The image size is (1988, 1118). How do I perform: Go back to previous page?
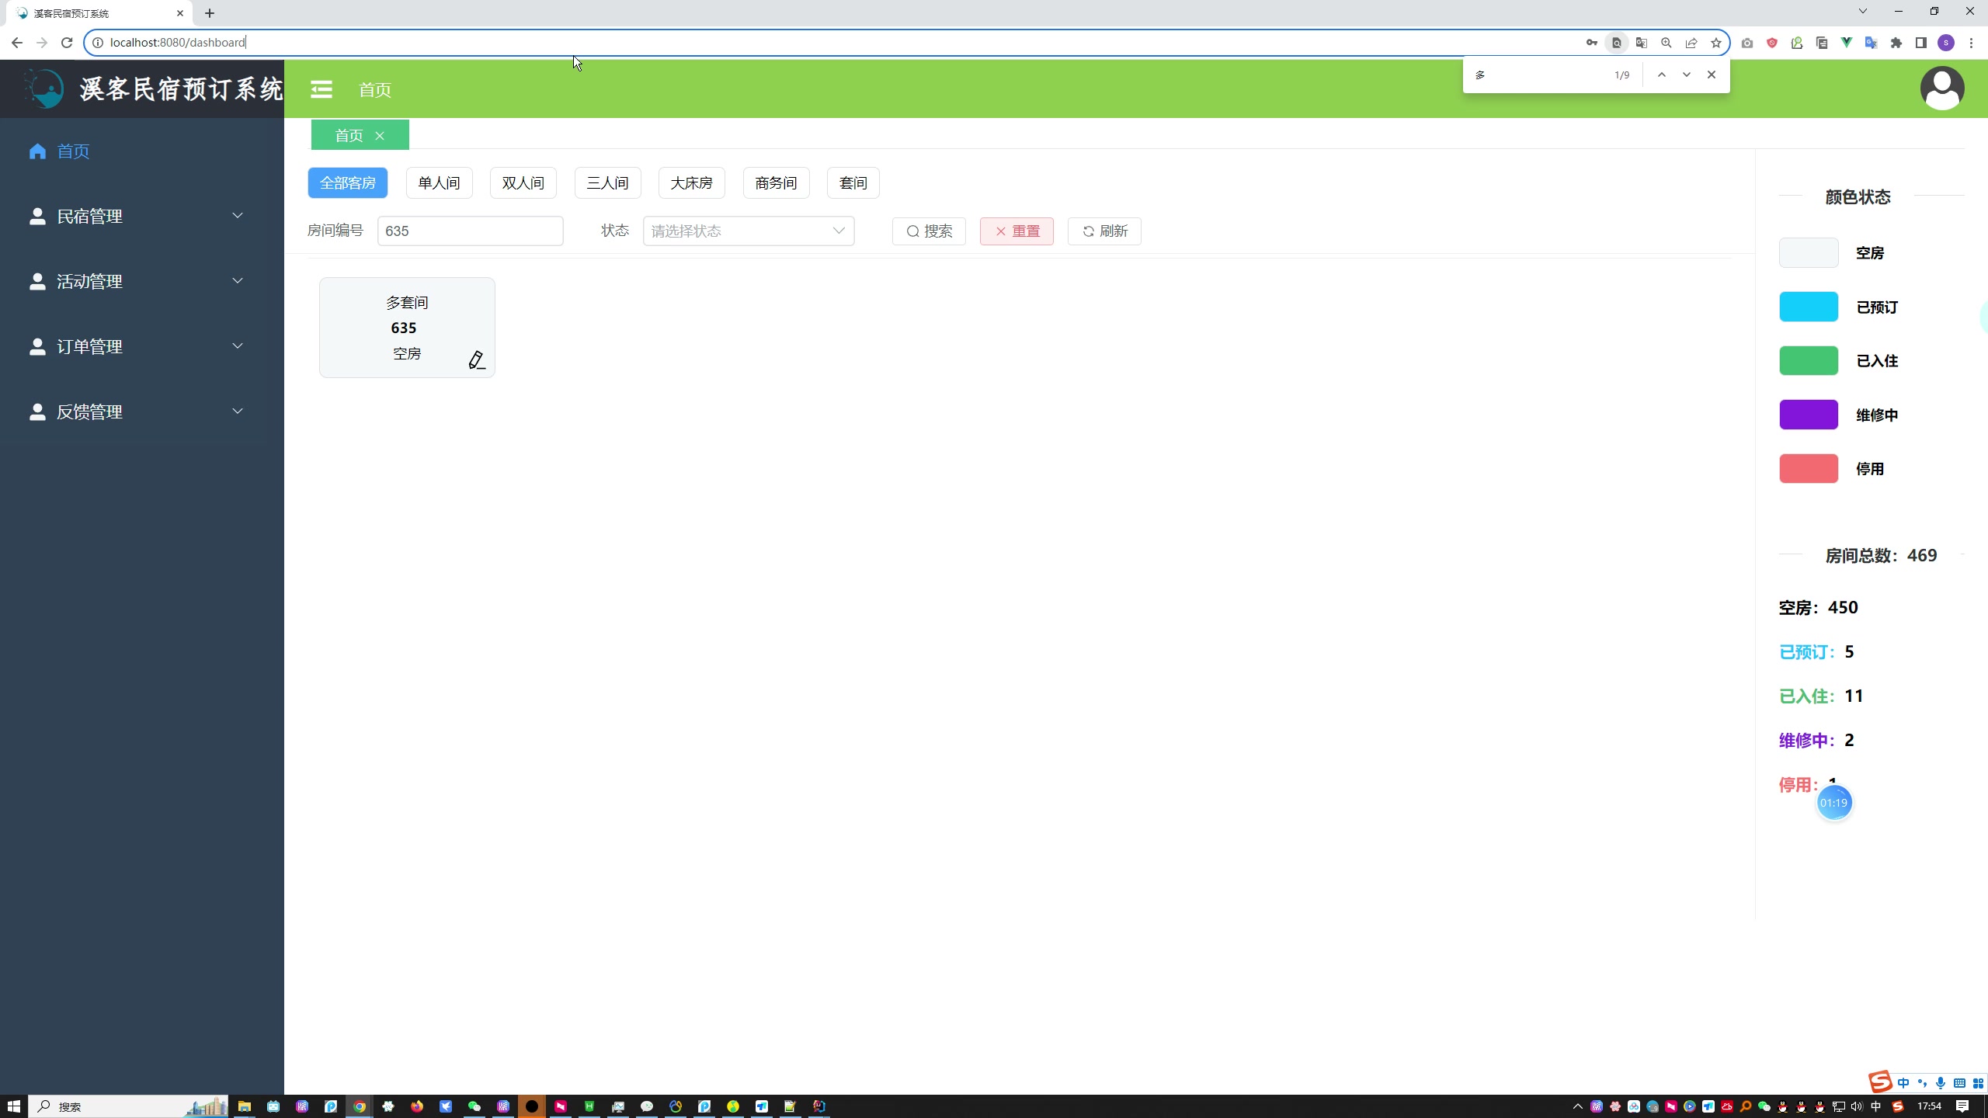[17, 43]
